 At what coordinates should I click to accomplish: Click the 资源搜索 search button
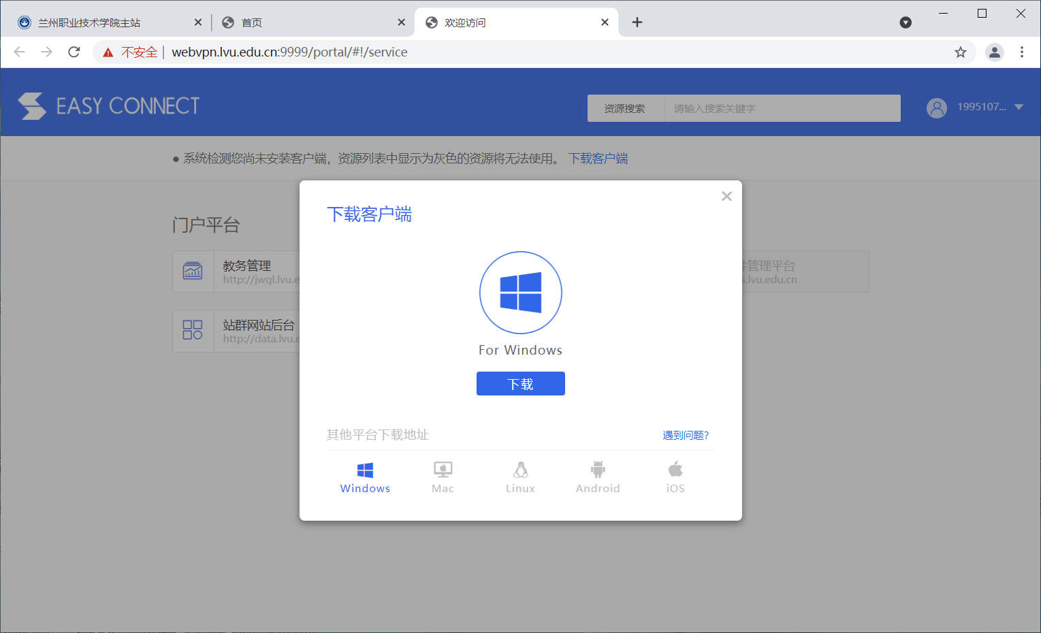click(625, 108)
